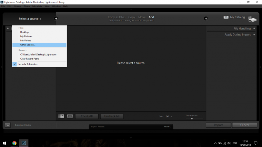Collapse the bottom filmstrip arrow

coord(131,138)
